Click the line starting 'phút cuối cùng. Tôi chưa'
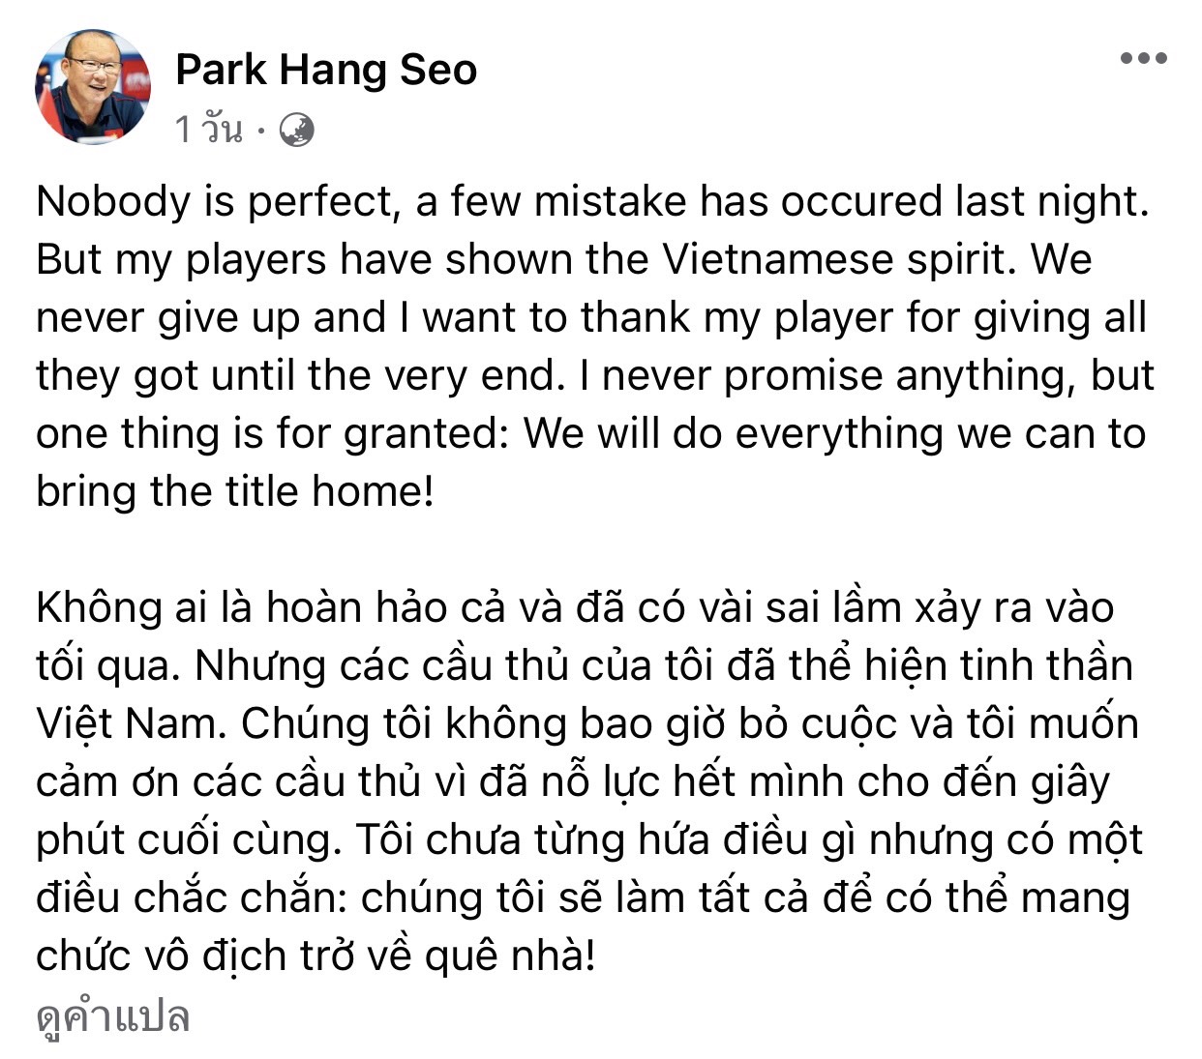Image resolution: width=1202 pixels, height=1059 pixels. click(x=589, y=839)
